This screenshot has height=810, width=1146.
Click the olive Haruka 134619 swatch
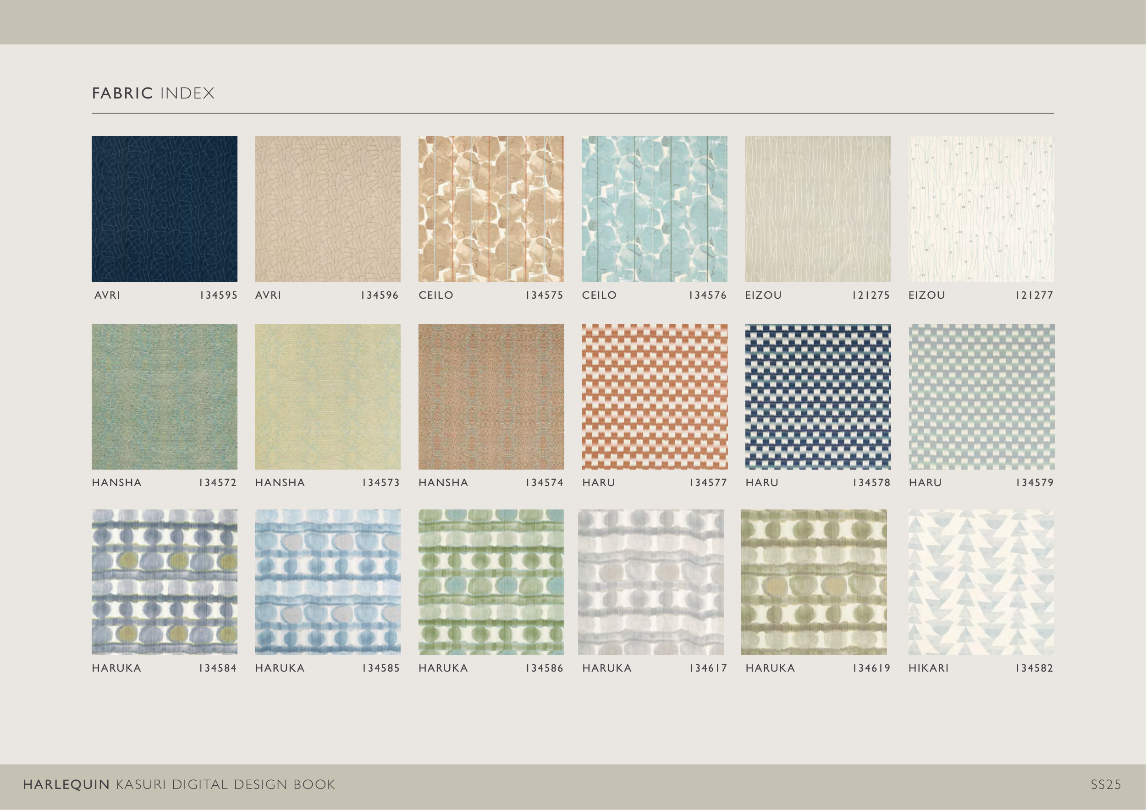tap(814, 582)
